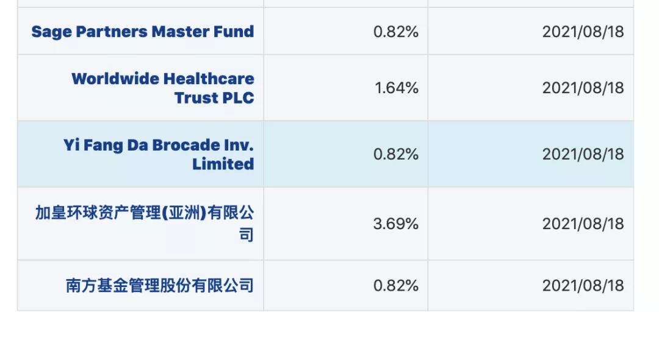Click the blank area below the table
Screen dimensions: 659x337
pyautogui.click(x=329, y=324)
